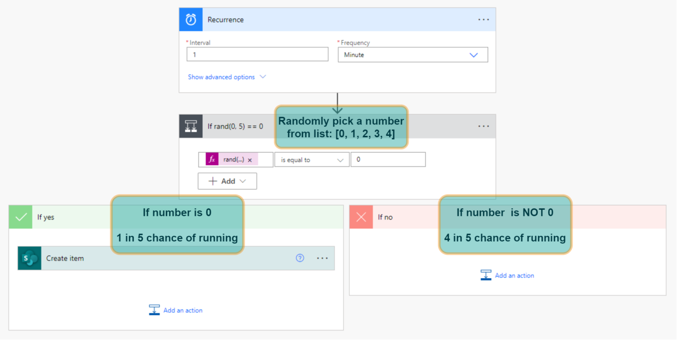Open the Frequency dropdown showing Minute
677x340 pixels.
point(413,55)
